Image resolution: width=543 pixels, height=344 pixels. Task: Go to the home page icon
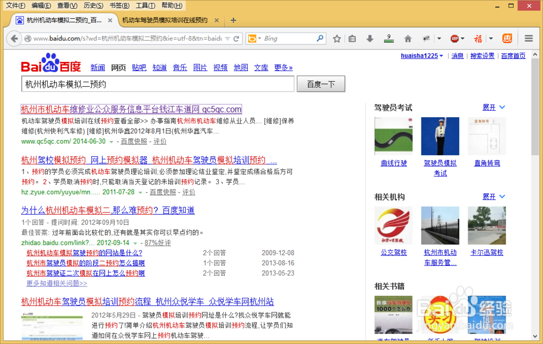pos(408,39)
